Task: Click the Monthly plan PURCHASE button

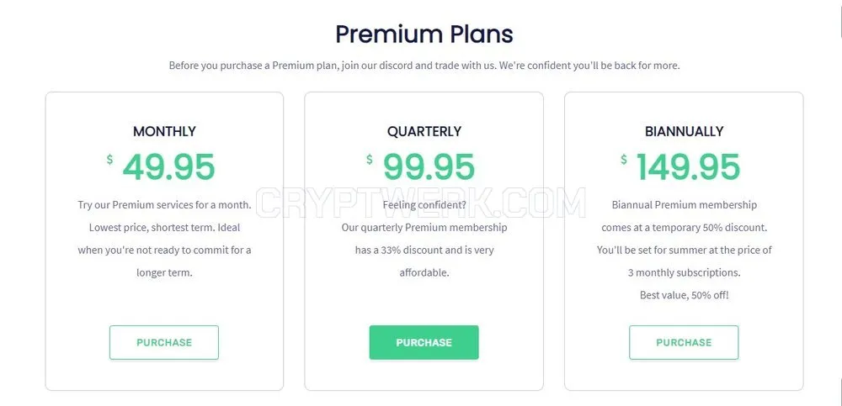Action: pyautogui.click(x=164, y=342)
